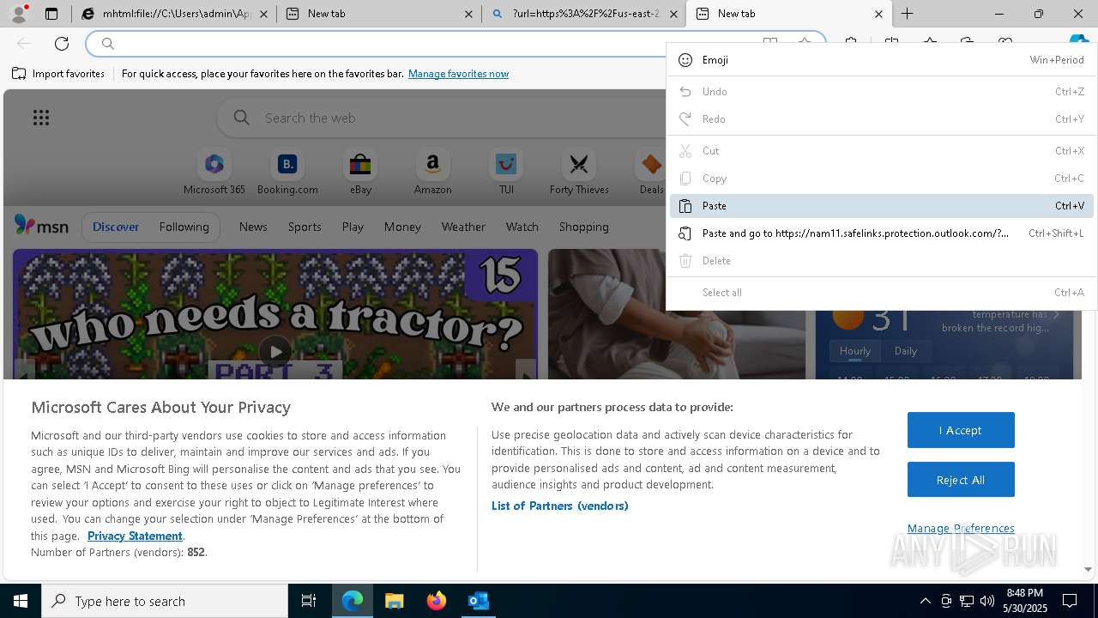The width and height of the screenshot is (1098, 618).
Task: Select the Following feed tab
Action: (x=184, y=227)
